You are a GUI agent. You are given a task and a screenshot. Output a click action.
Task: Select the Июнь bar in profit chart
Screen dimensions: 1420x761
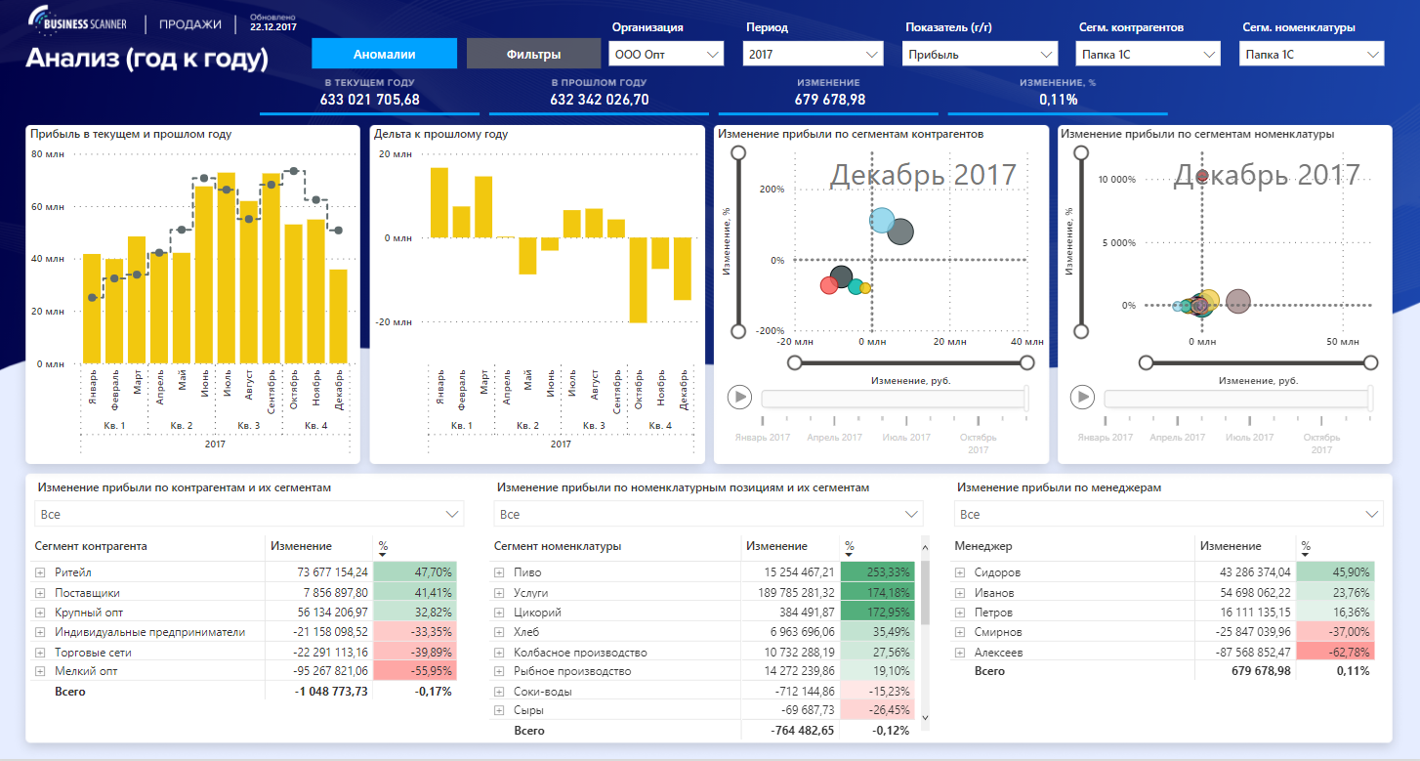point(204,275)
